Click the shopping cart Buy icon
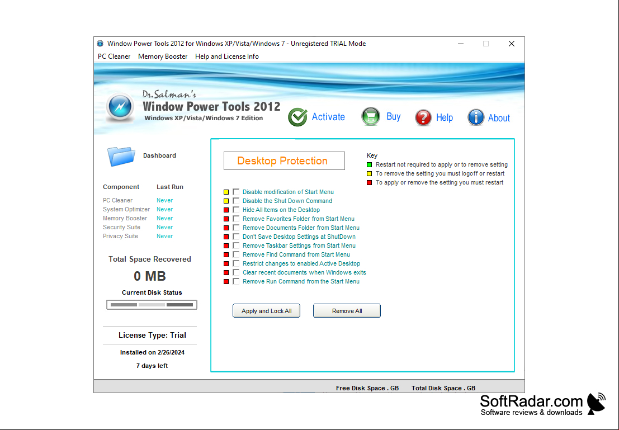The height and width of the screenshot is (430, 619). click(x=370, y=117)
